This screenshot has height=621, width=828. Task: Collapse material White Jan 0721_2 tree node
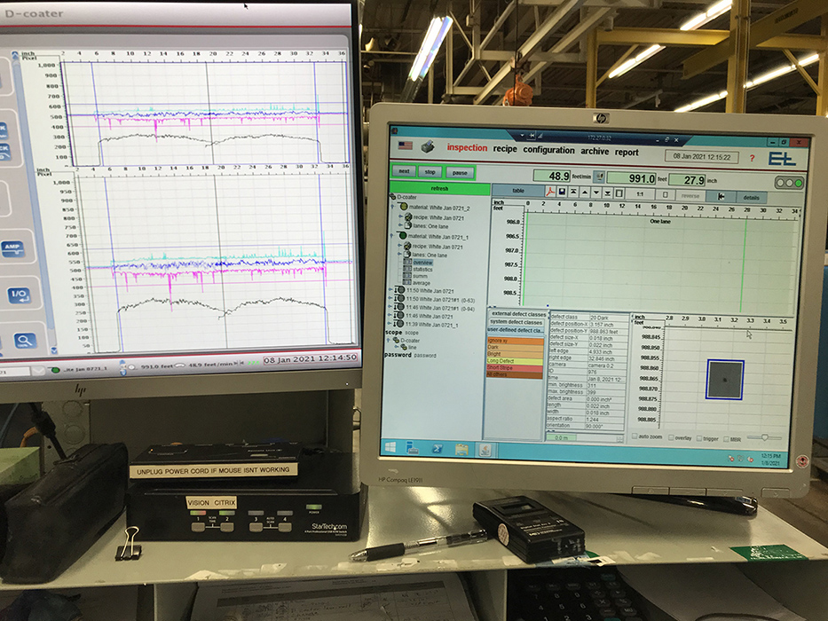coord(393,208)
